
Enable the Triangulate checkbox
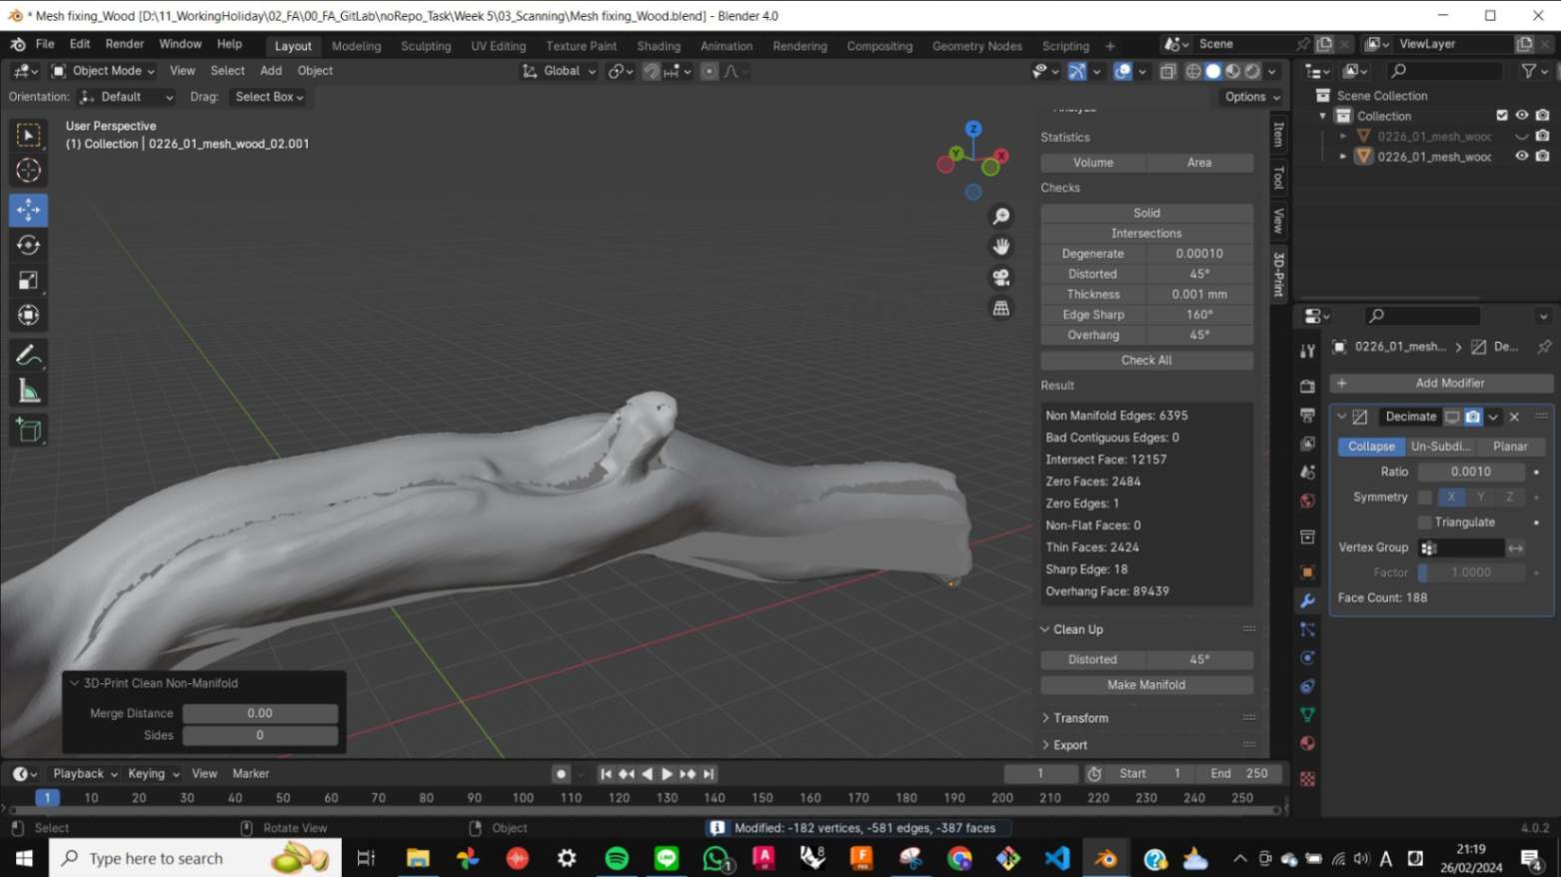coord(1425,522)
